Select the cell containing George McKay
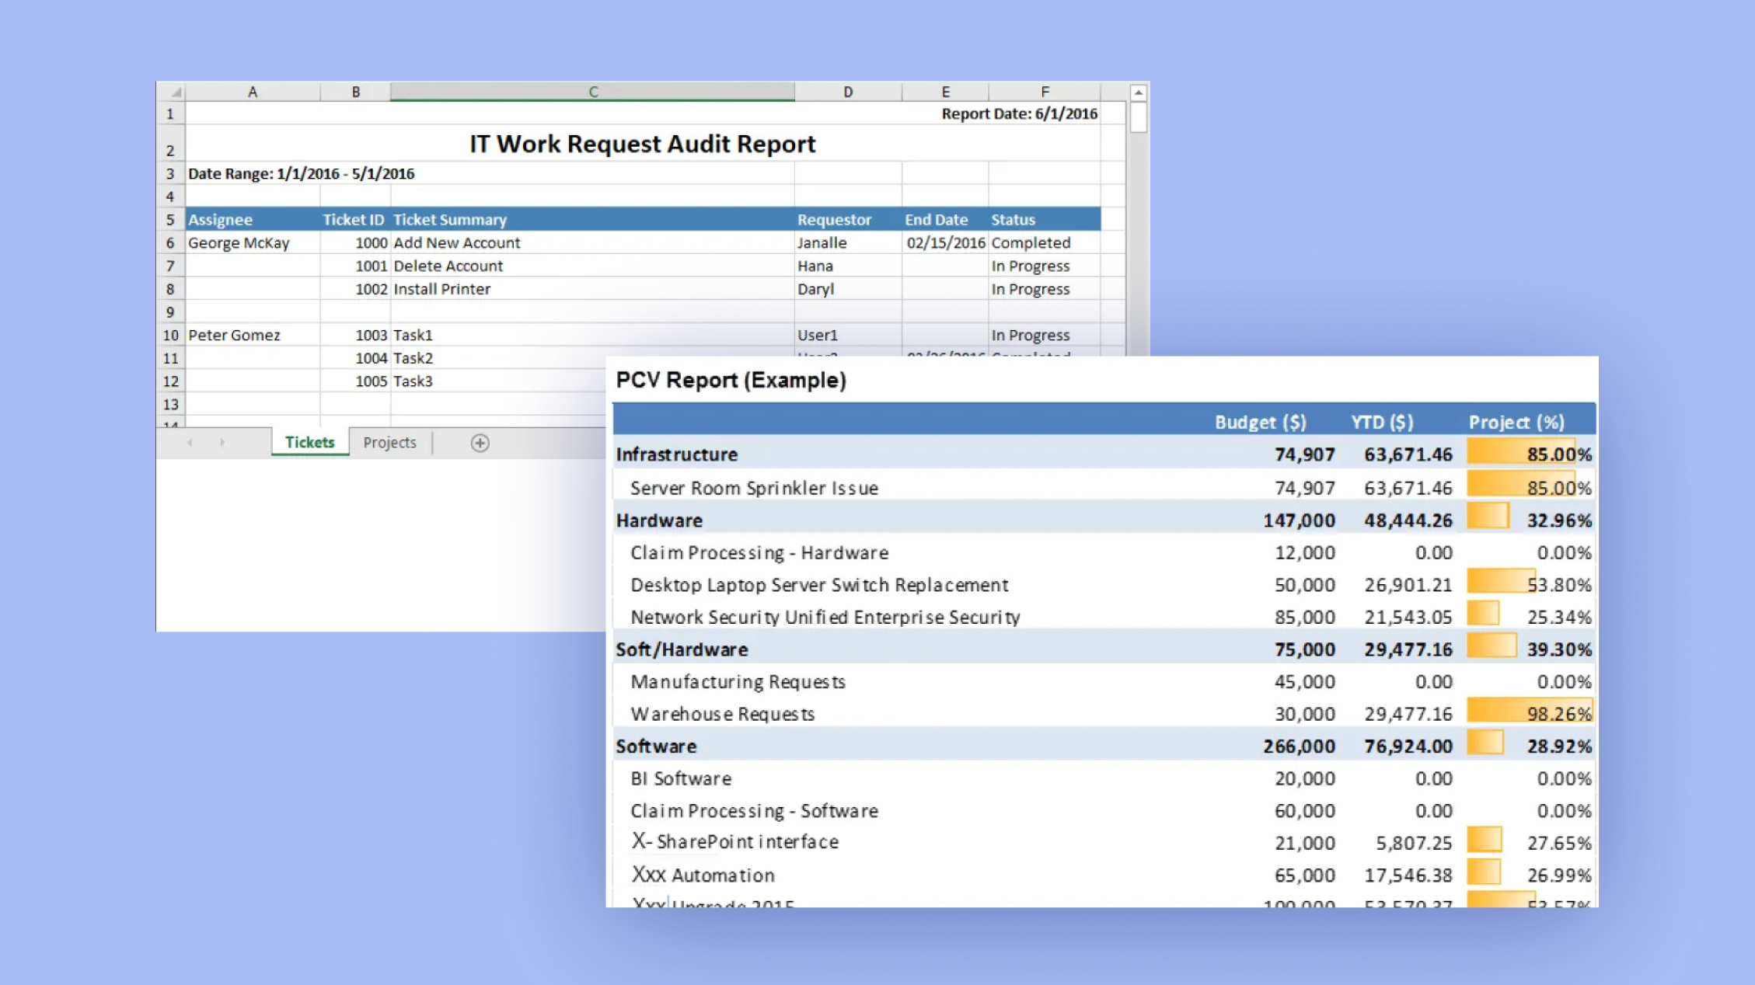This screenshot has width=1755, height=985. click(x=239, y=242)
